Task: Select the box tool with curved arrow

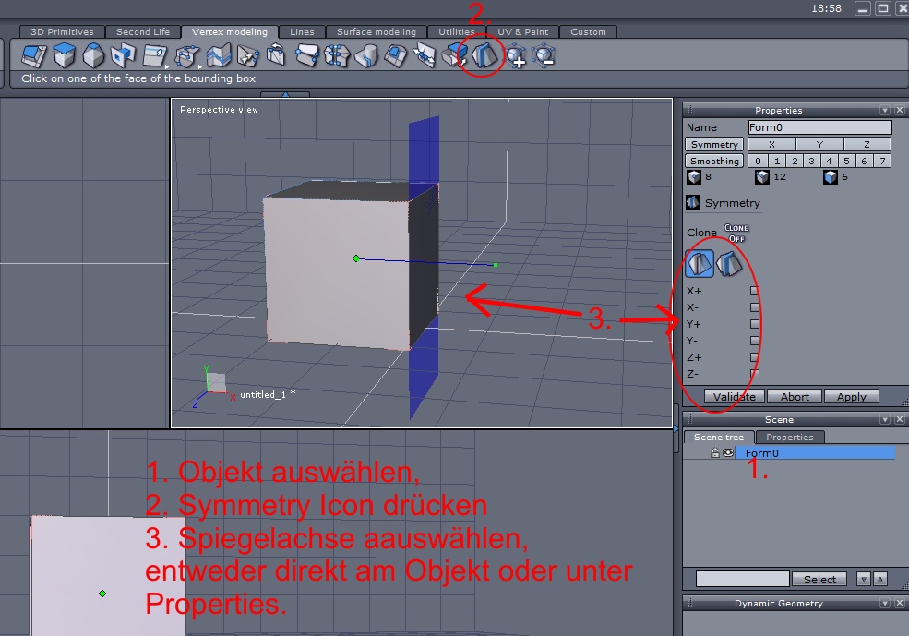Action: tap(276, 55)
